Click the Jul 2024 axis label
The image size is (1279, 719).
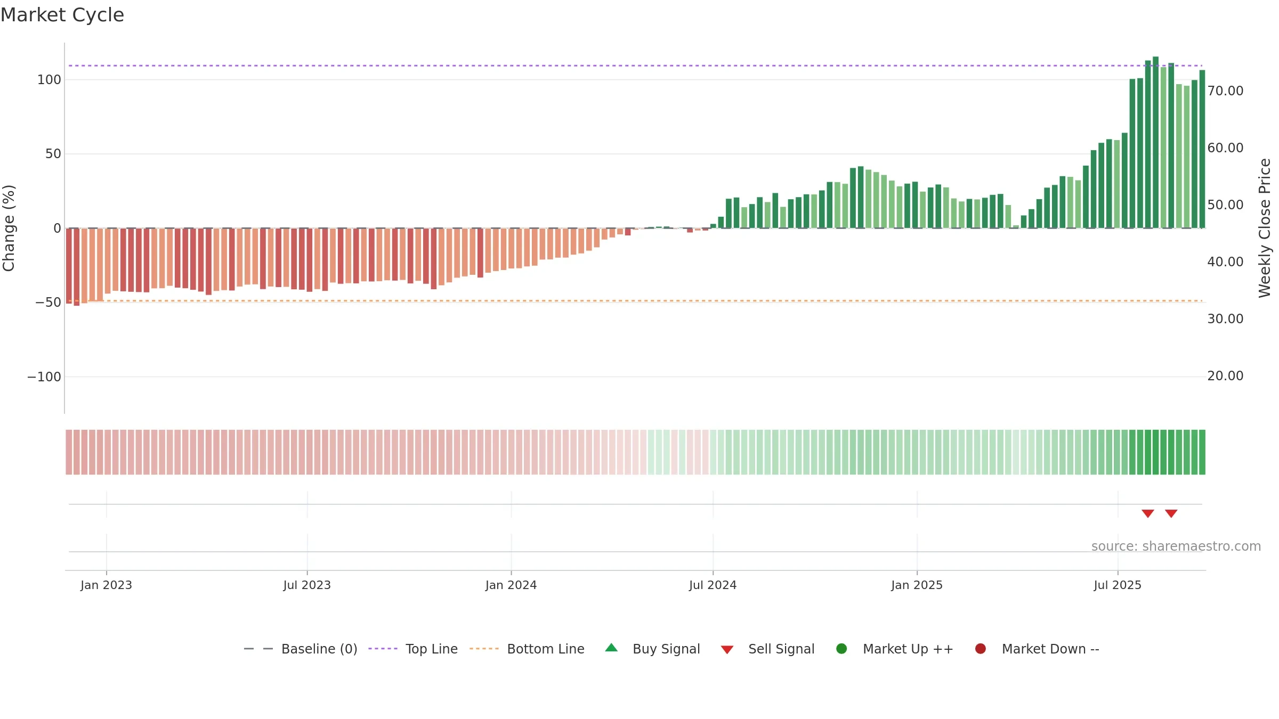click(x=713, y=585)
